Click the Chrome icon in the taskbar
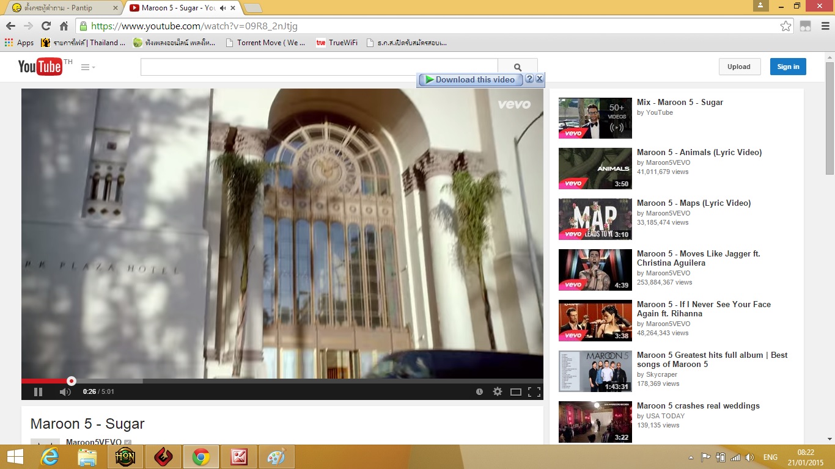The height and width of the screenshot is (469, 835). (201, 457)
